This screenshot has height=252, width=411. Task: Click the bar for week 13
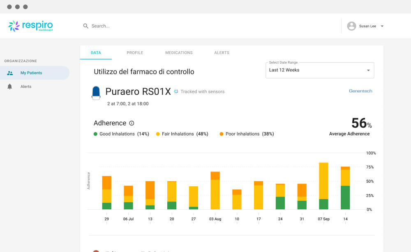coord(150,195)
